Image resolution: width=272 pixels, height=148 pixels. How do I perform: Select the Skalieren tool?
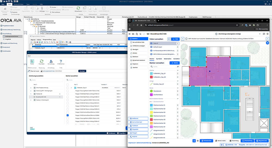pos(138,57)
